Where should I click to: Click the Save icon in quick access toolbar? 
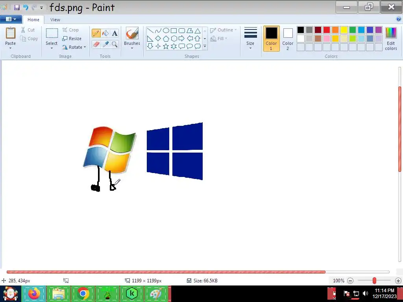[x=17, y=7]
